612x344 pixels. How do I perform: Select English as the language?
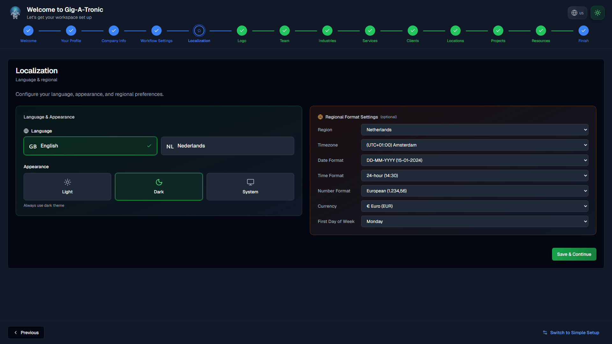point(90,146)
